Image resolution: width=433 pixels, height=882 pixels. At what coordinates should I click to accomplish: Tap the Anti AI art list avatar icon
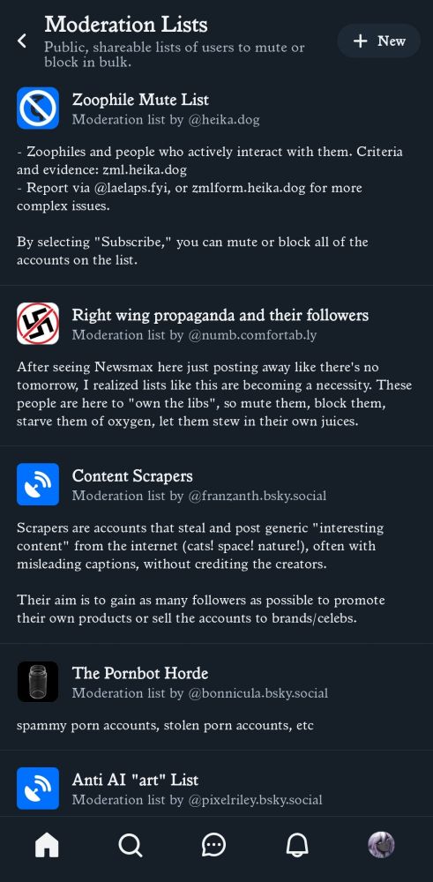38,788
